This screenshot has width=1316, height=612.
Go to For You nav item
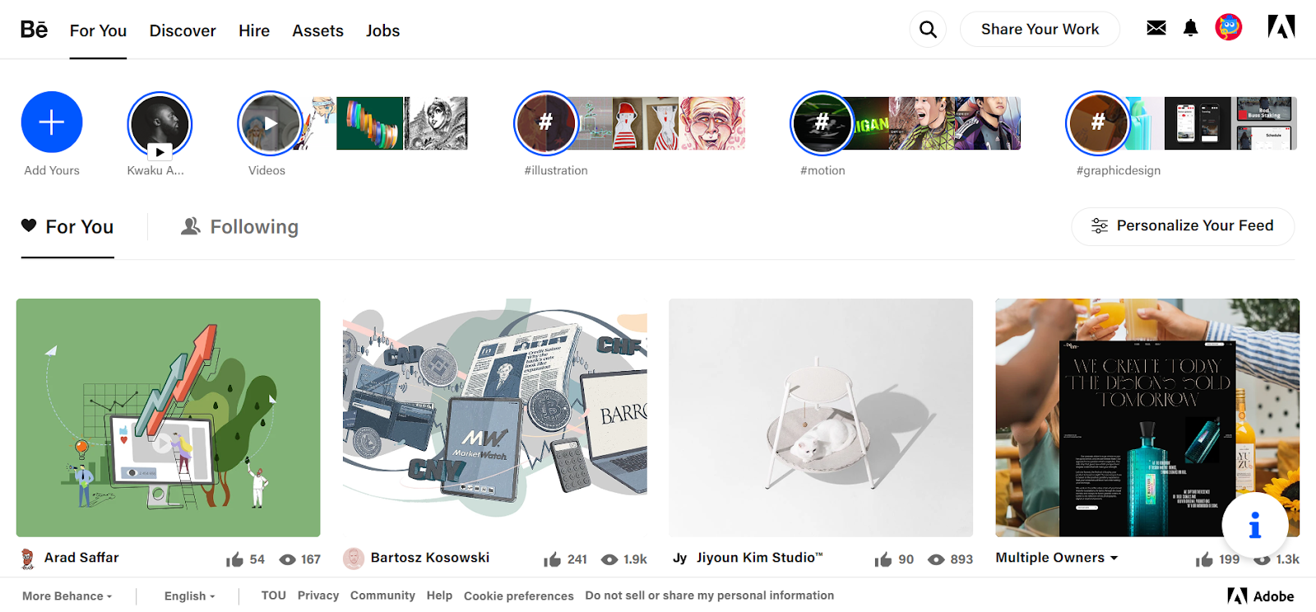point(98,30)
